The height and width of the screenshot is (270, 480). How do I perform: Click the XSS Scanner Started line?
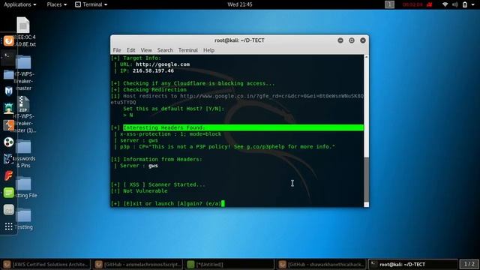coord(158,184)
